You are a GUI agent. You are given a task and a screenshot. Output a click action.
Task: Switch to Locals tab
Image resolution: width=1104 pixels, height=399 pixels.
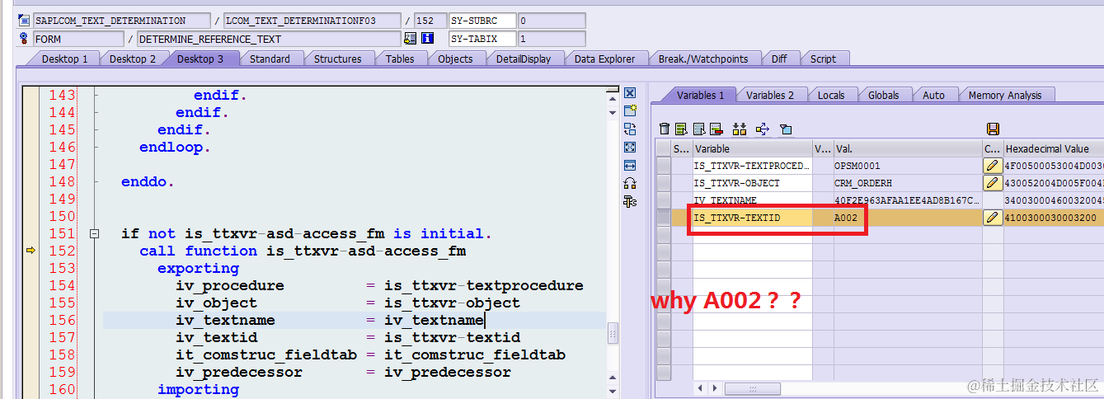831,95
